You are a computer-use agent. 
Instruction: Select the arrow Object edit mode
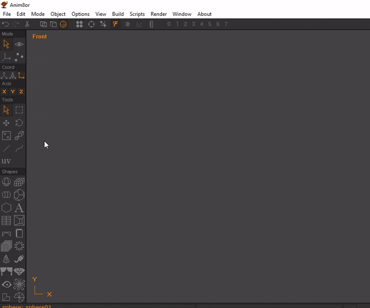pos(6,44)
